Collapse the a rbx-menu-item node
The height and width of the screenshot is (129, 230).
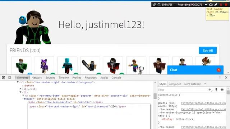coord(23,96)
